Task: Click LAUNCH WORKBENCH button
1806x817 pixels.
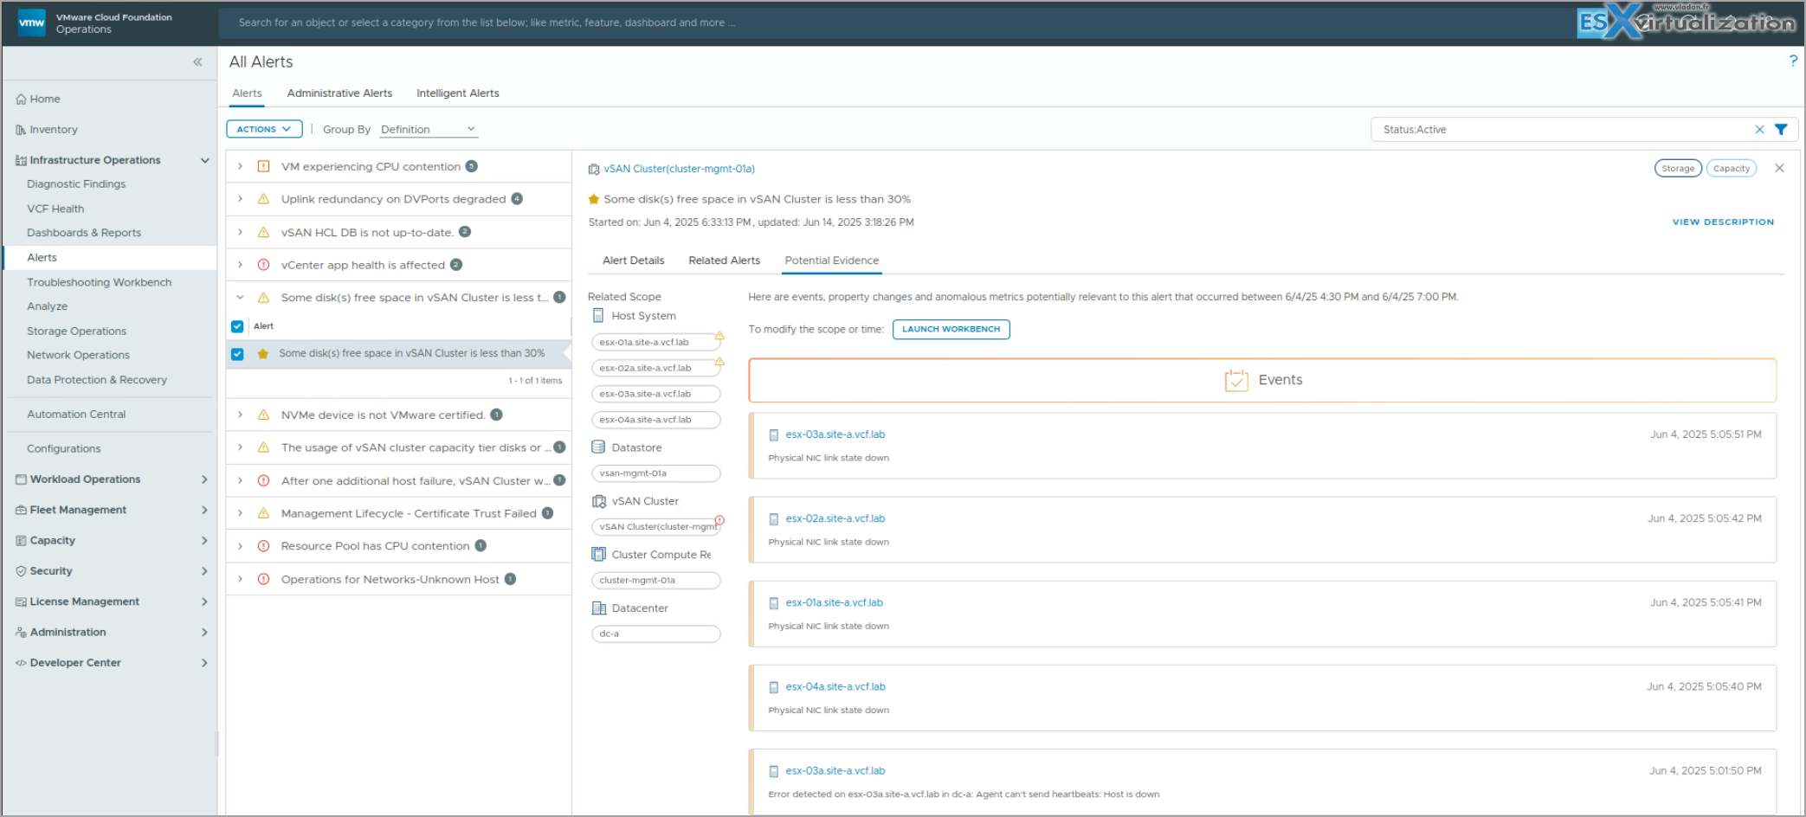Action: click(x=951, y=329)
